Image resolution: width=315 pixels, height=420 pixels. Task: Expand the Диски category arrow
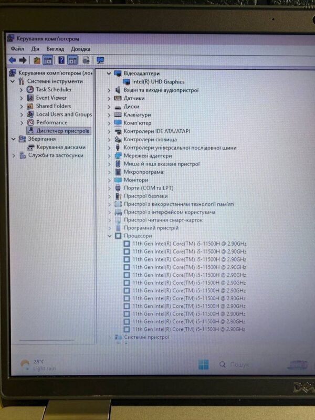(109, 107)
